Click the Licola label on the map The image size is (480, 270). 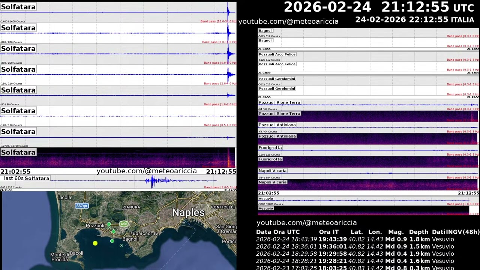pyautogui.click(x=65, y=197)
